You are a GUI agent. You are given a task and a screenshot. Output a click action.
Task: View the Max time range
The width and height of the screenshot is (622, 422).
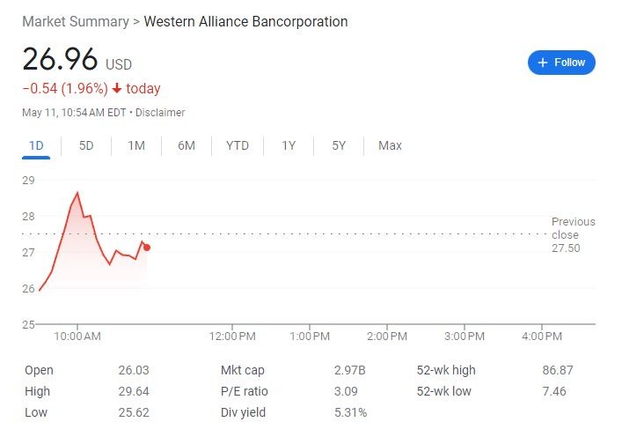tap(390, 145)
